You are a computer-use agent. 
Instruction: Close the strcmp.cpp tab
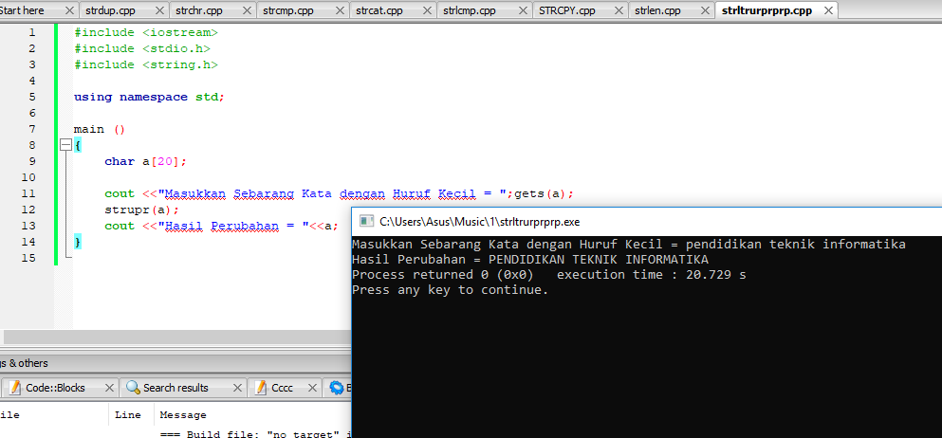tap(340, 10)
